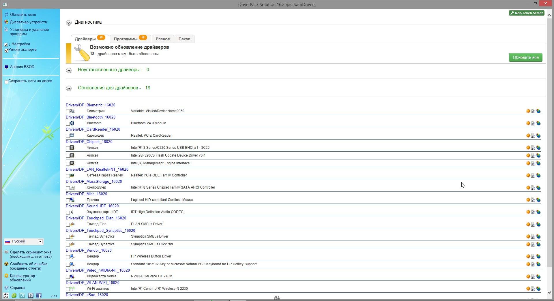Open Конфигуратор обновлений

[x=22, y=278]
